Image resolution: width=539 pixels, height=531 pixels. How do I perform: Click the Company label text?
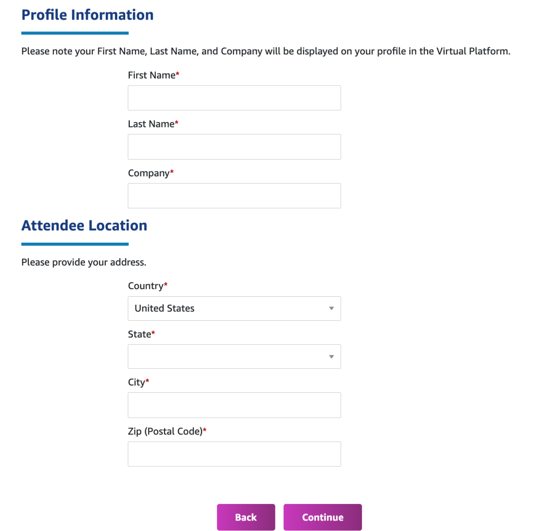pos(149,173)
